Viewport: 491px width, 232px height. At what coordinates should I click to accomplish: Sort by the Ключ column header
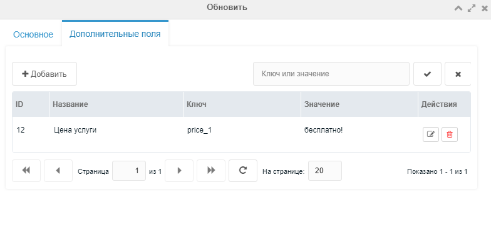click(242, 104)
